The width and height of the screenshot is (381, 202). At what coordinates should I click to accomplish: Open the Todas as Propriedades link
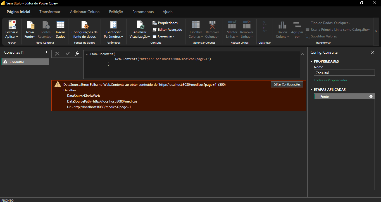coord(331,80)
